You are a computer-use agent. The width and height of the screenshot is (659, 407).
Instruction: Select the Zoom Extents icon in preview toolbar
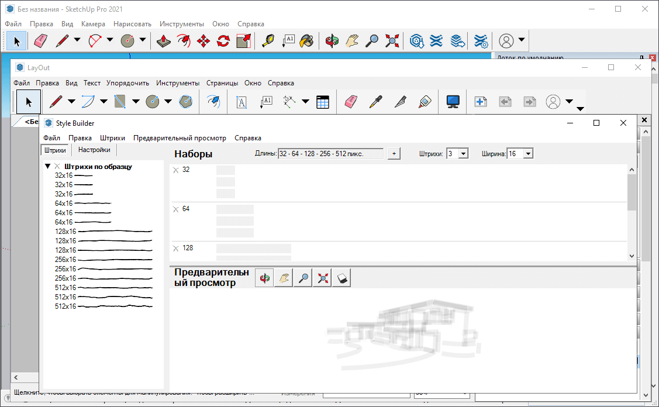322,279
